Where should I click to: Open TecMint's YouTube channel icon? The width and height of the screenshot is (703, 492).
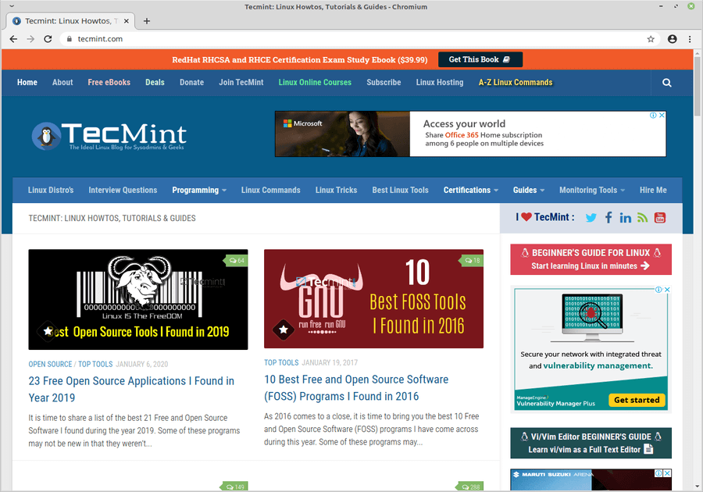tap(660, 218)
